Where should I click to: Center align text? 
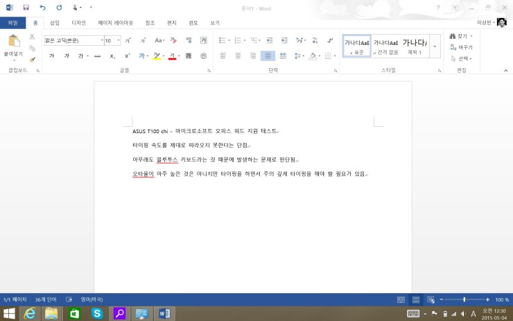click(x=238, y=56)
